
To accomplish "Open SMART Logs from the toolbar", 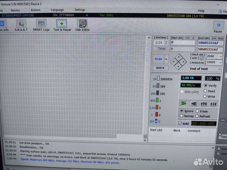I will 41,25.
